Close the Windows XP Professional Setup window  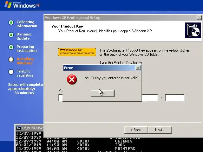click(199, 18)
